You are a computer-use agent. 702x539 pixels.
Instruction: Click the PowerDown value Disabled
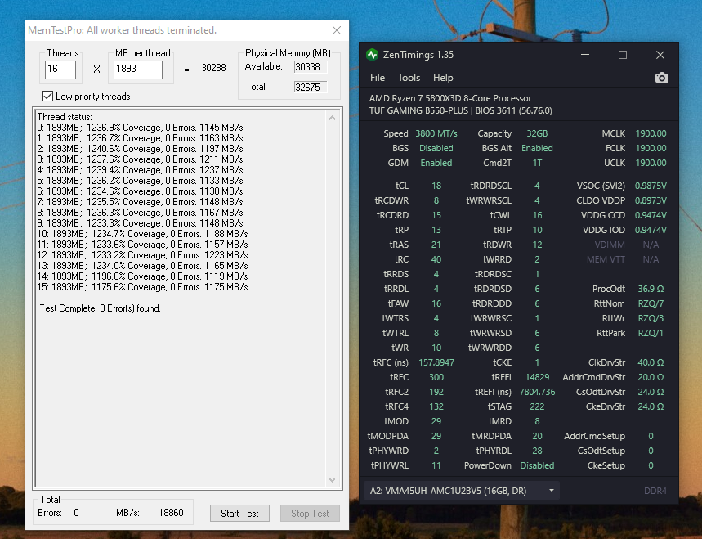click(x=537, y=465)
